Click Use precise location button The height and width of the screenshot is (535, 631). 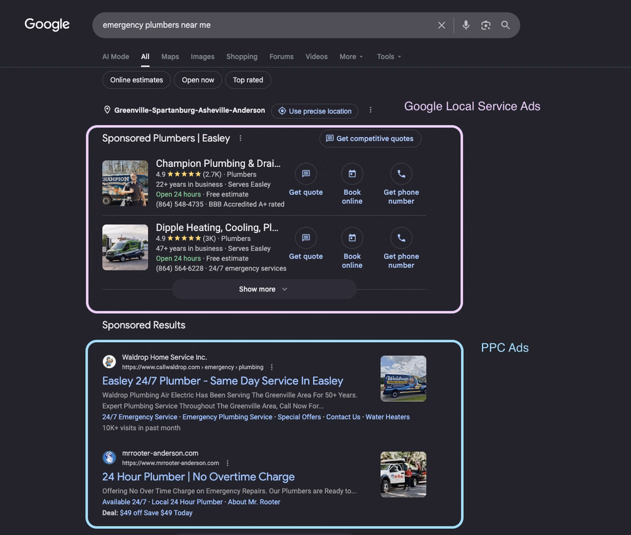(x=315, y=111)
